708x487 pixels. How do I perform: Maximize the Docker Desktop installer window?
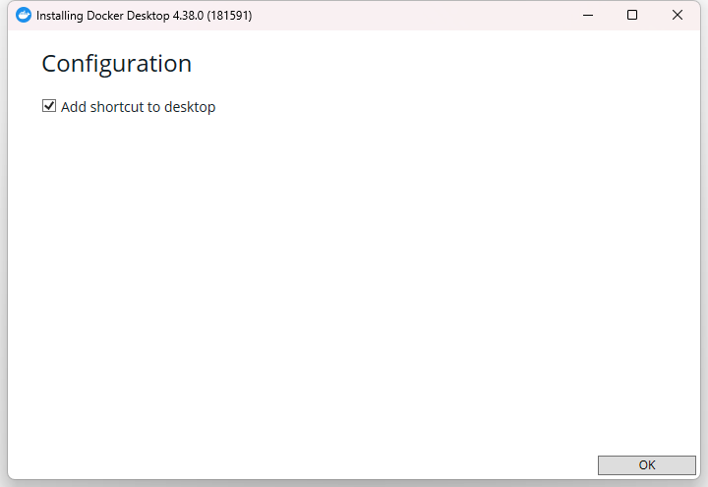point(632,15)
